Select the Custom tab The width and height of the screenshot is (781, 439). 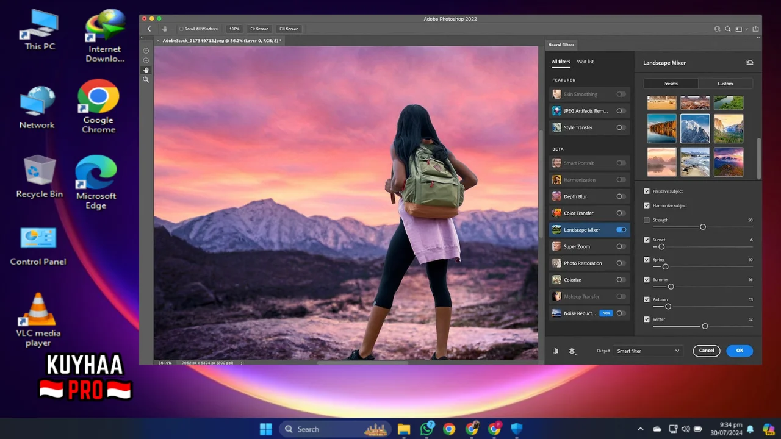725,84
